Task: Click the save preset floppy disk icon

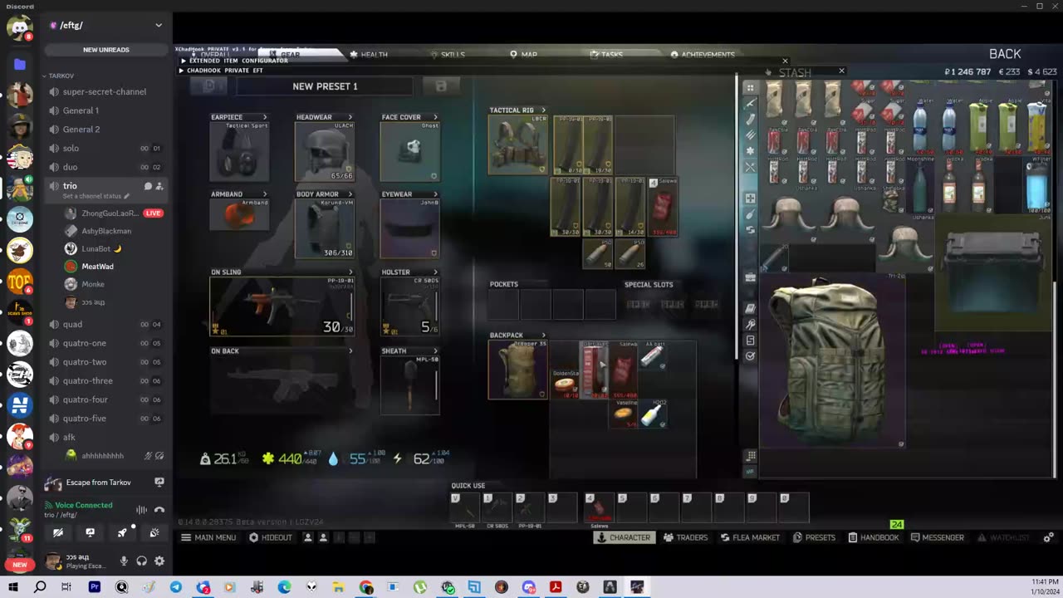Action: click(441, 86)
